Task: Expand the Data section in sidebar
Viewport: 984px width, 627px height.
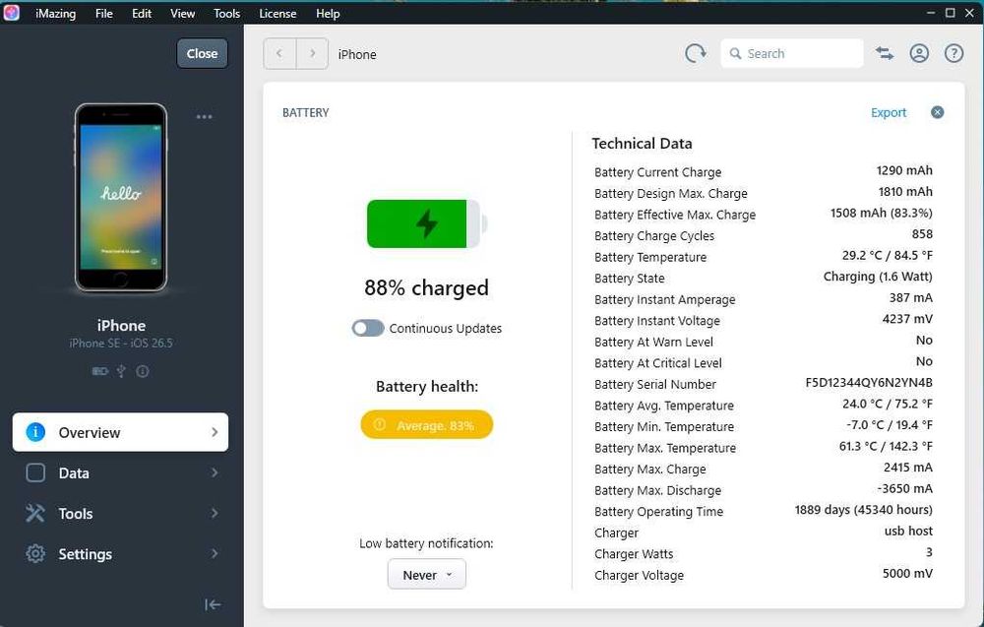Action: coord(120,473)
